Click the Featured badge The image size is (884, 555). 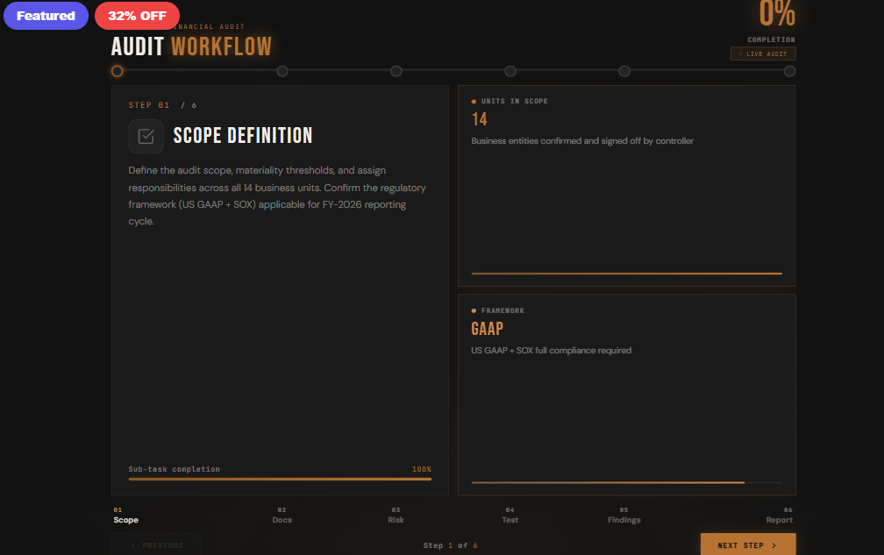coord(46,16)
